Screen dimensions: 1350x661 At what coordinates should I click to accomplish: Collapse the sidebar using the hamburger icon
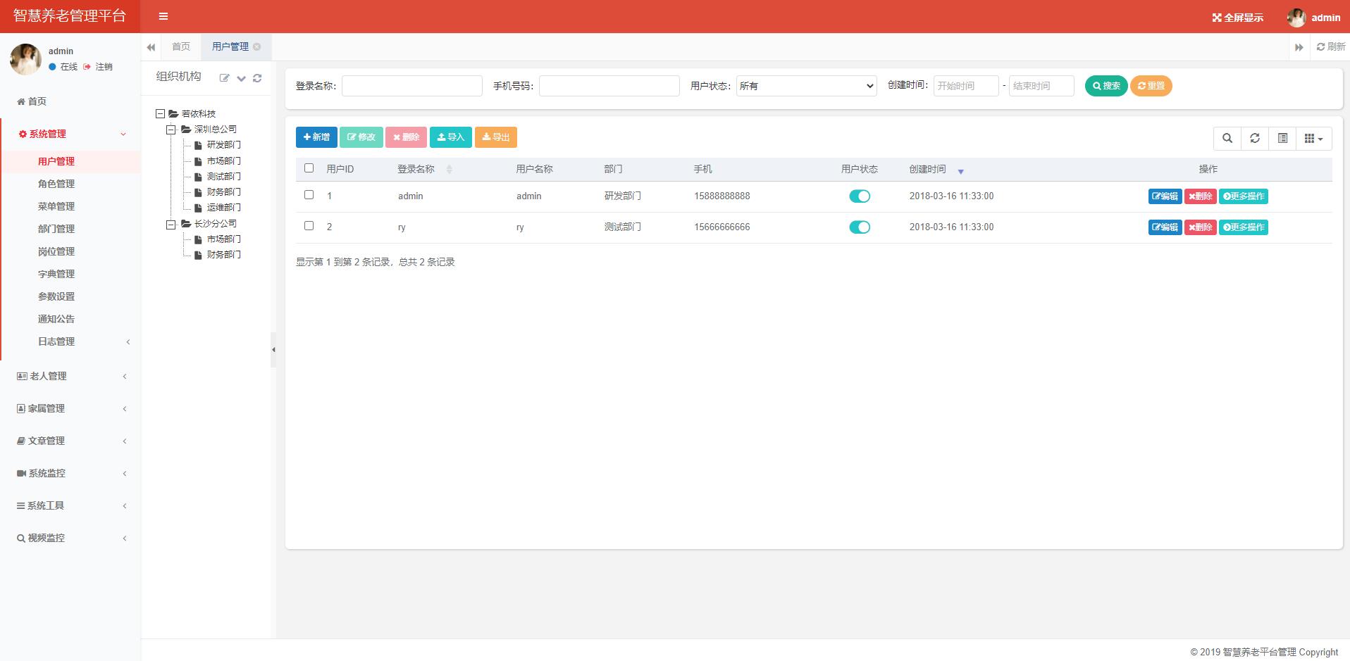pyautogui.click(x=163, y=16)
